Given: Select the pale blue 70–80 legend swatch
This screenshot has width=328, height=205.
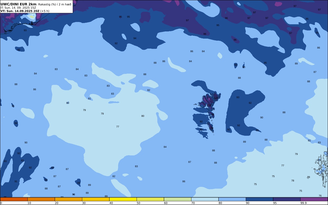Looking at the screenshot, I should point(205,199).
